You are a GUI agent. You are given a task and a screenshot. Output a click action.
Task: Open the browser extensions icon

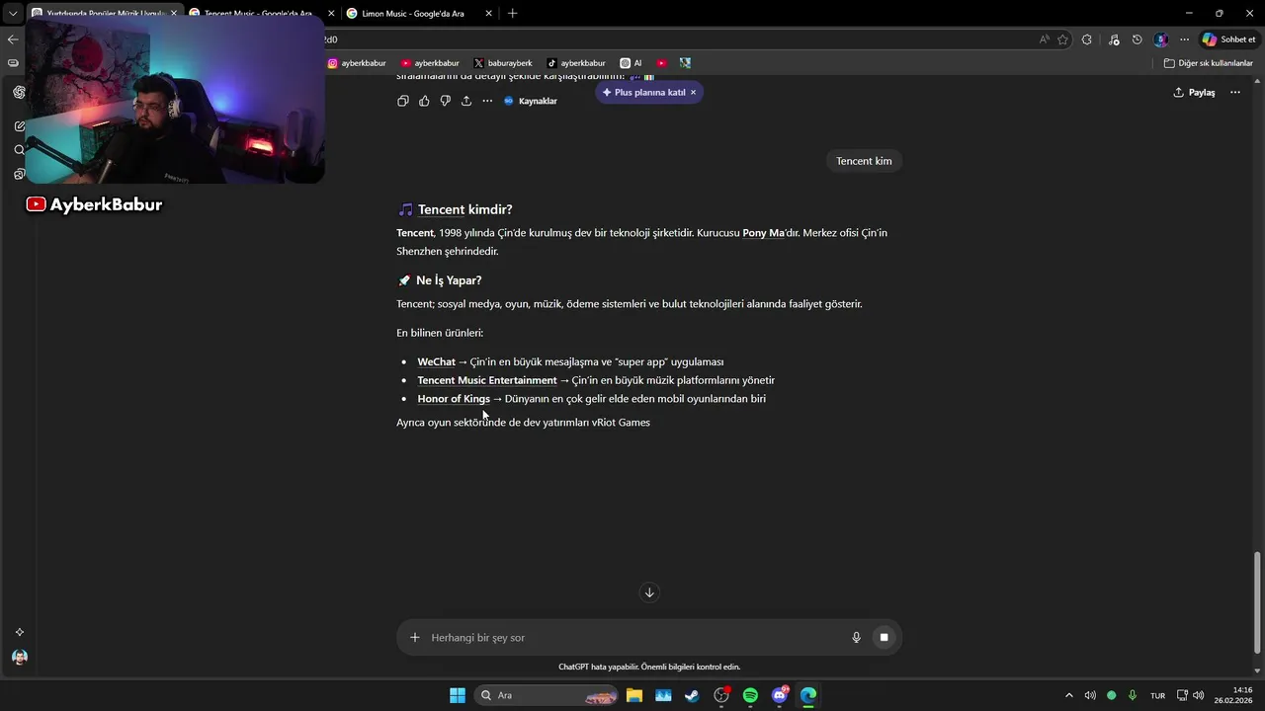click(1087, 39)
